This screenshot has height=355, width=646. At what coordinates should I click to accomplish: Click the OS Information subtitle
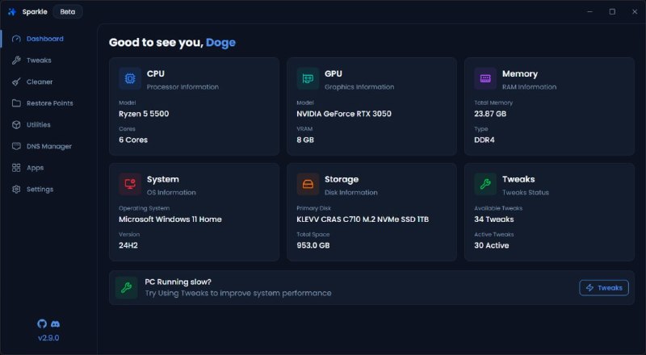[x=171, y=192]
